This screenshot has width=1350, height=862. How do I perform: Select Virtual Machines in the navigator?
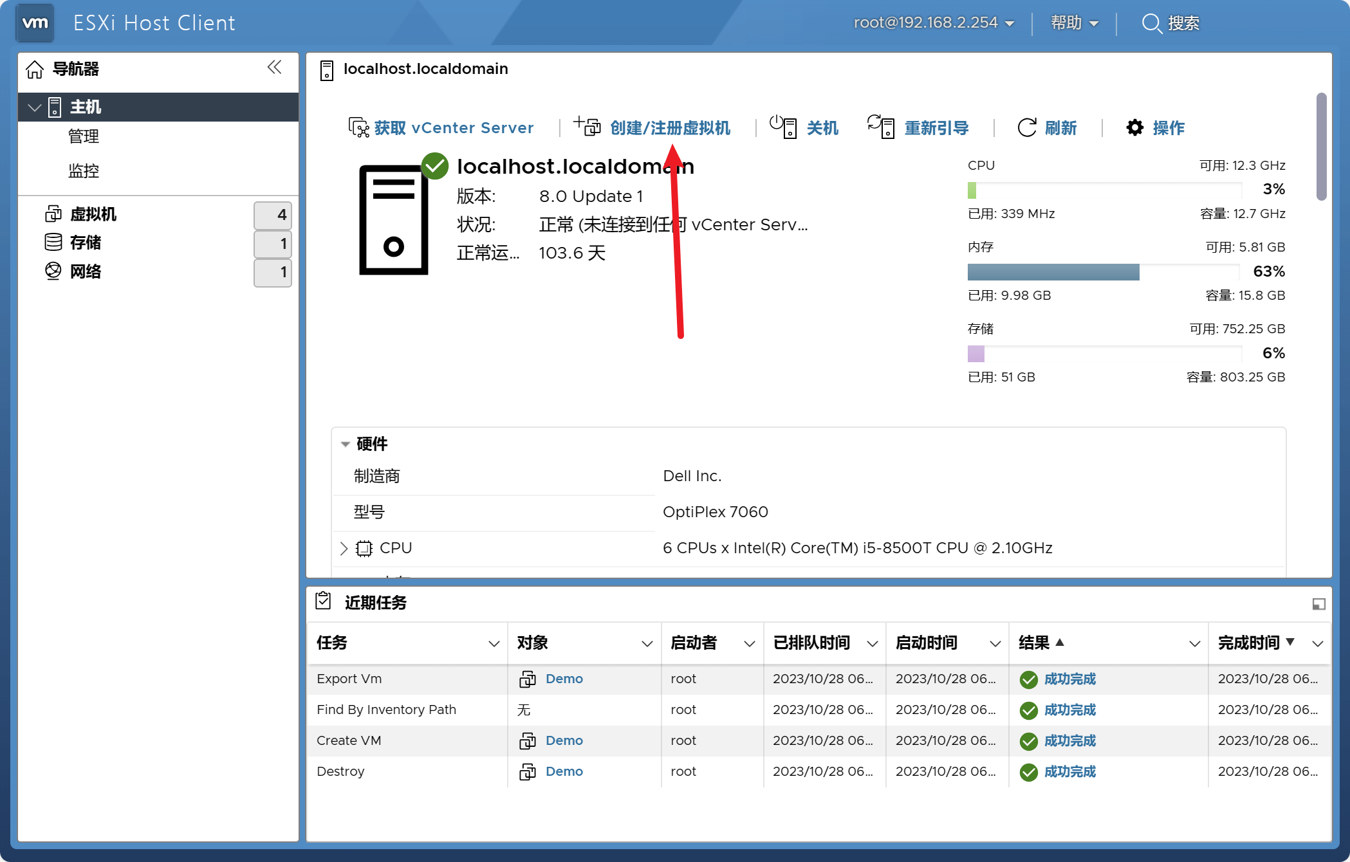coord(93,214)
